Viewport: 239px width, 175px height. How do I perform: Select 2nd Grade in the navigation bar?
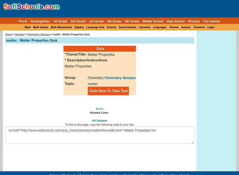78,21
